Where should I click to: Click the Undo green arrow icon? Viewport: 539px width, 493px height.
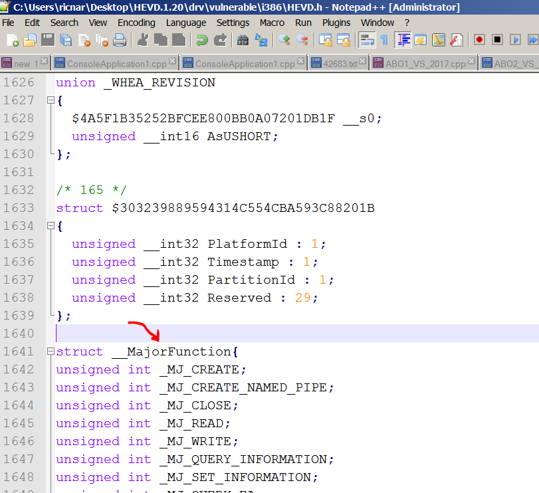202,40
